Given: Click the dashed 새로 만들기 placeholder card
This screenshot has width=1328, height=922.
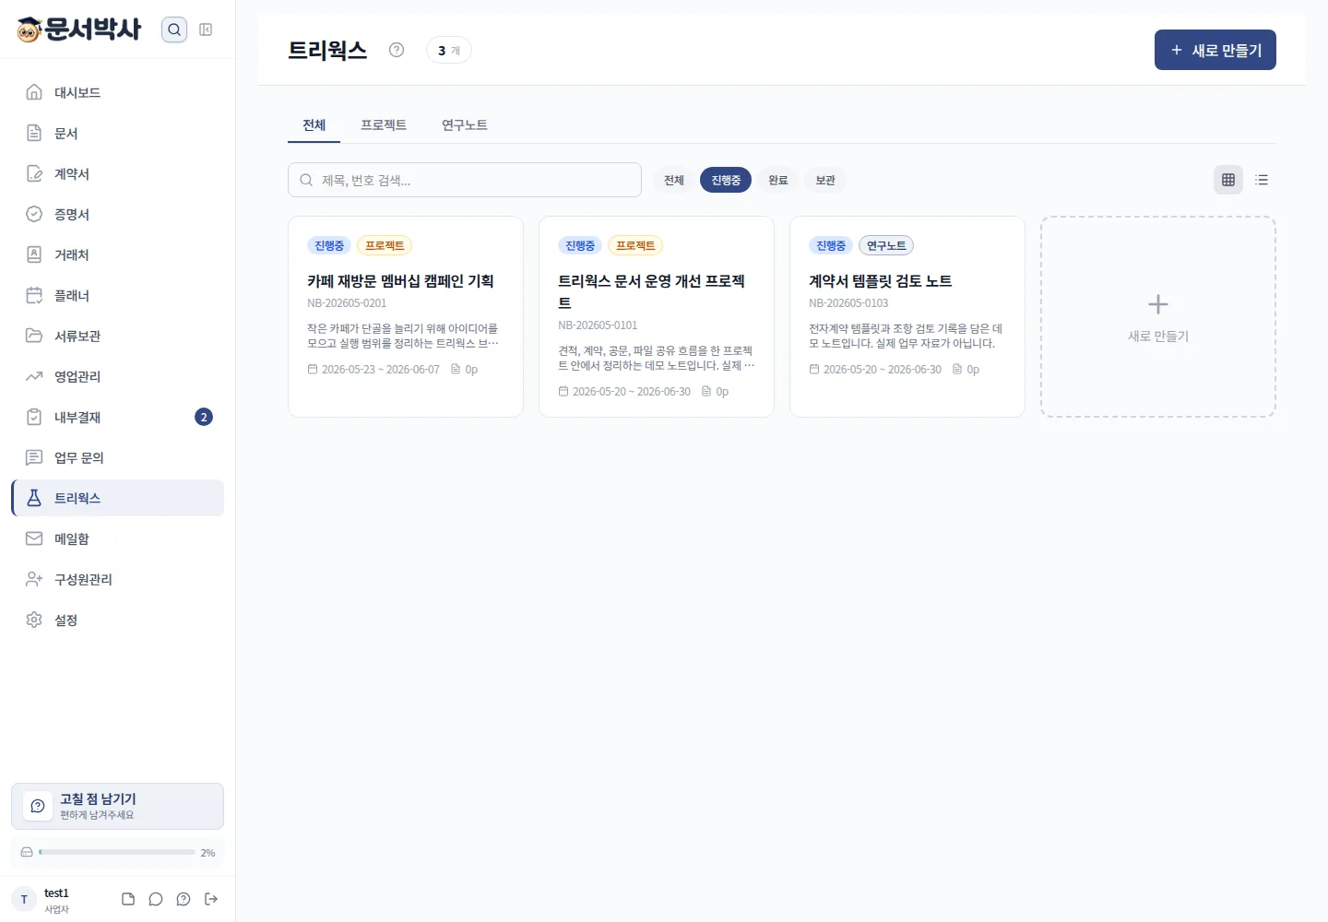Looking at the screenshot, I should click(1158, 316).
